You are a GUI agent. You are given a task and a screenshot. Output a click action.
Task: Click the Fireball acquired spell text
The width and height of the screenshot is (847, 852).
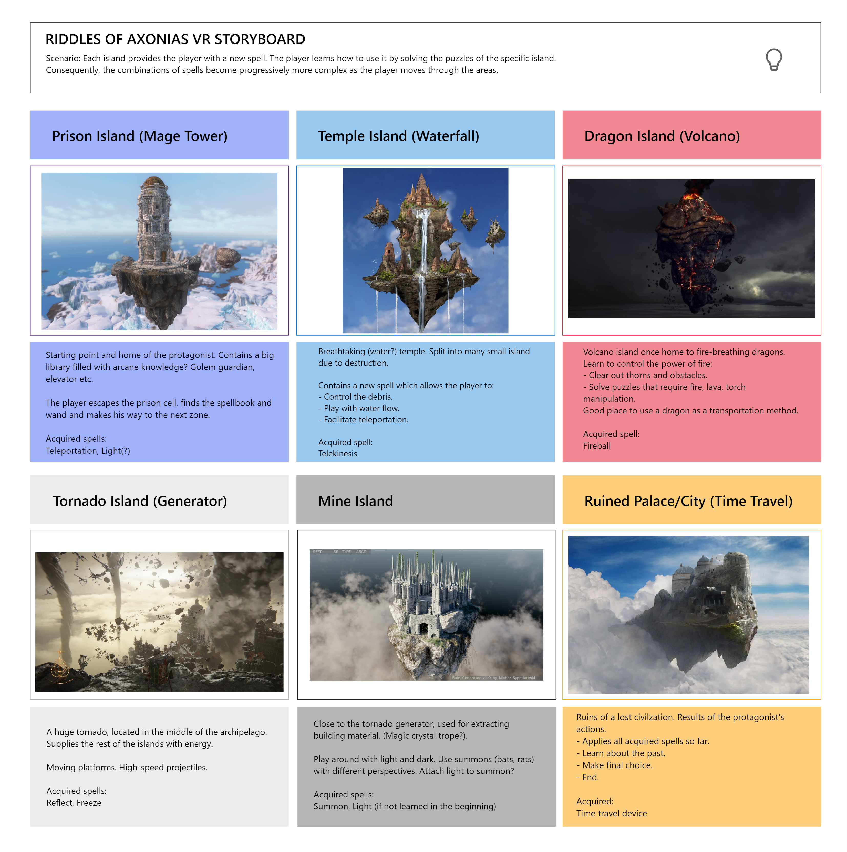[x=597, y=445]
